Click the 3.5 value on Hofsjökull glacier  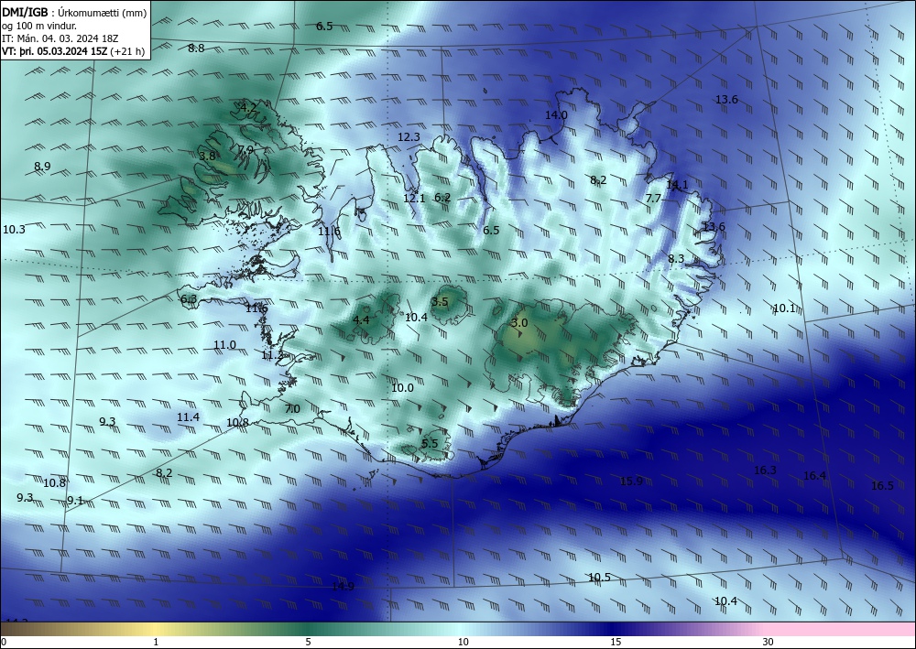point(440,302)
